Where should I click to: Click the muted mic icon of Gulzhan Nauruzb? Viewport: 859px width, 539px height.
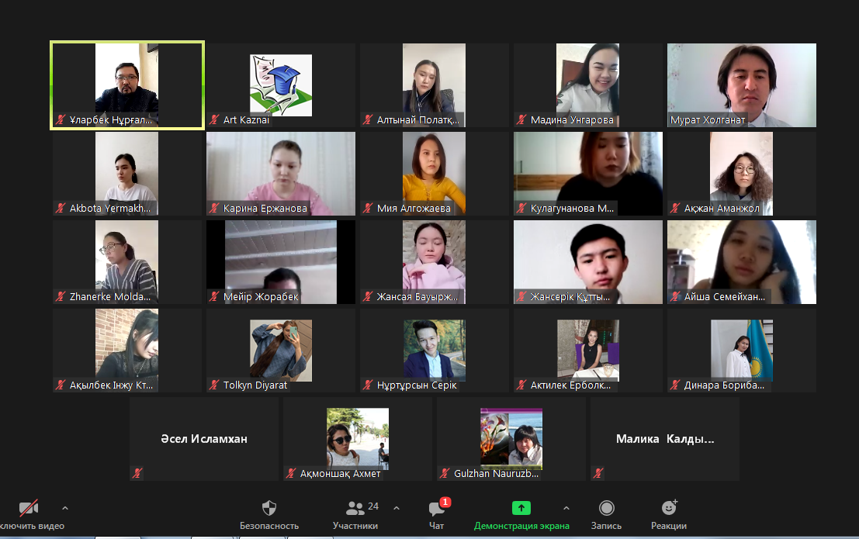(445, 473)
